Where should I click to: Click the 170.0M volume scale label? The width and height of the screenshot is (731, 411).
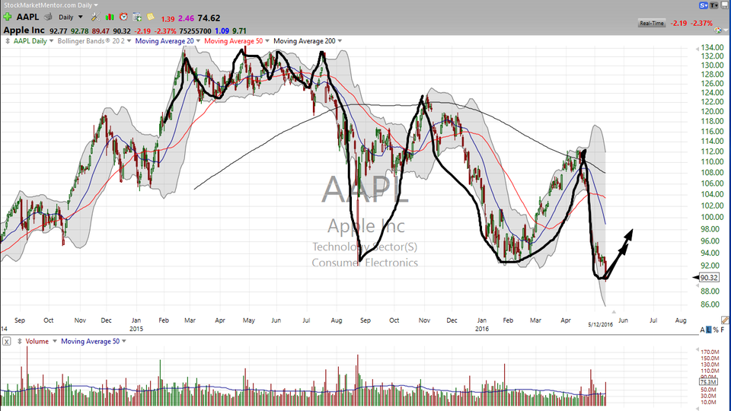[710, 352]
